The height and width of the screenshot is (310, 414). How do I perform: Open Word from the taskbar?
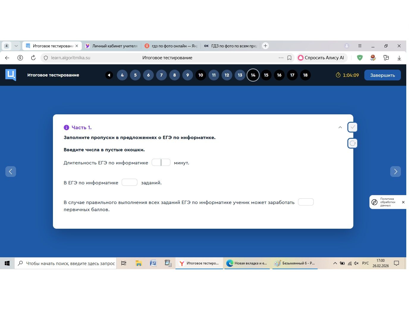153,263
